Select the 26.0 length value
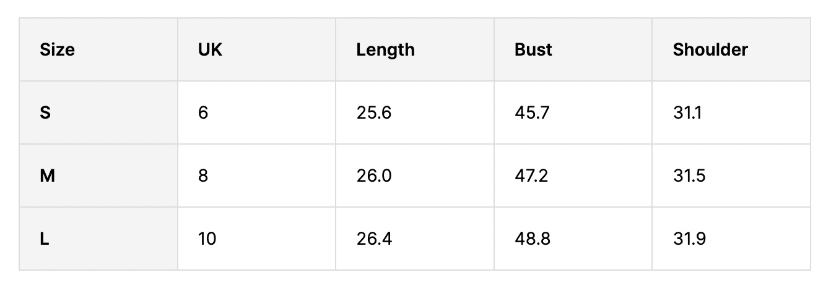Image resolution: width=831 pixels, height=288 pixels. 374,176
